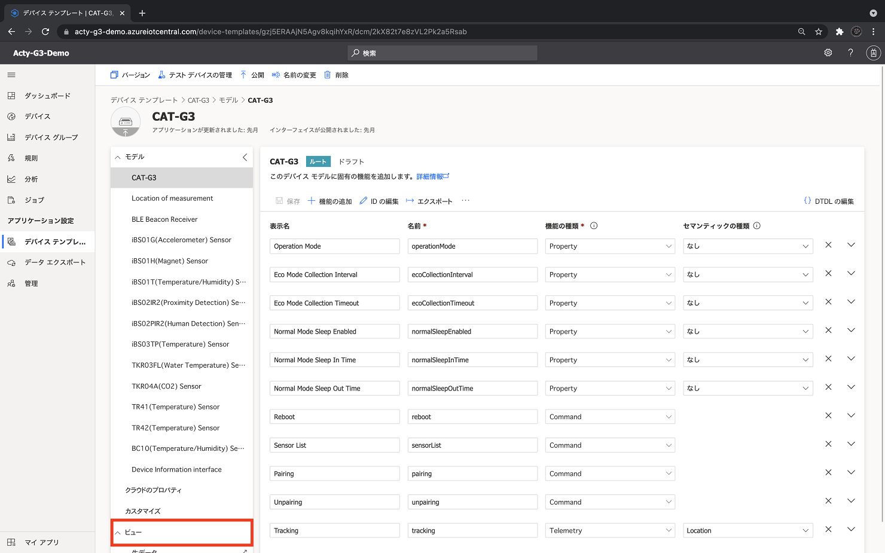885x553 pixels.
Task: Delete the Pairing capability row
Action: (x=828, y=472)
